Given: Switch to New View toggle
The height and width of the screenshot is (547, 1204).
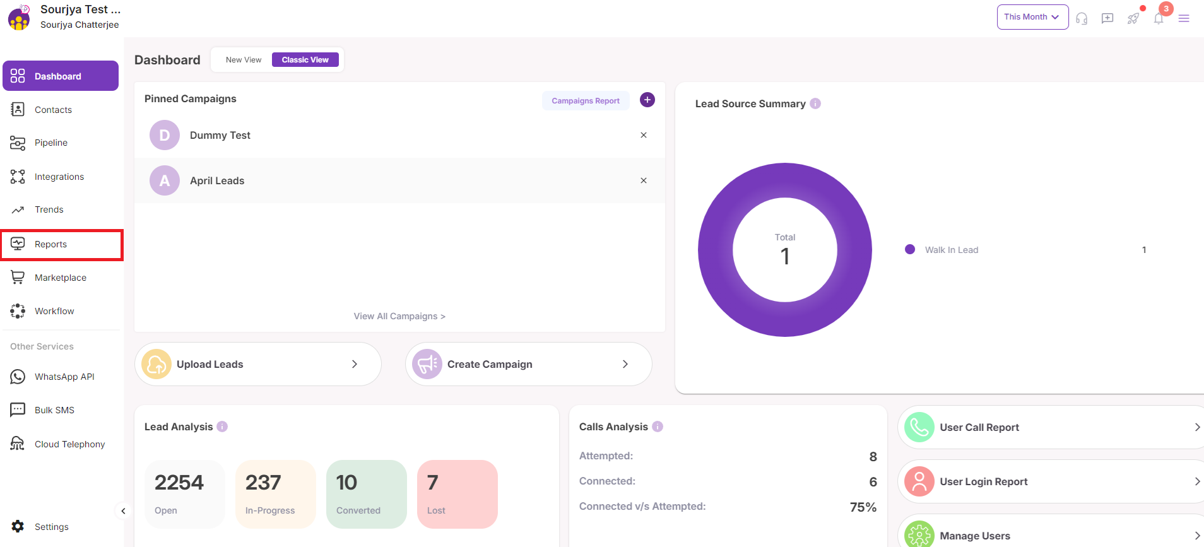Looking at the screenshot, I should [244, 60].
